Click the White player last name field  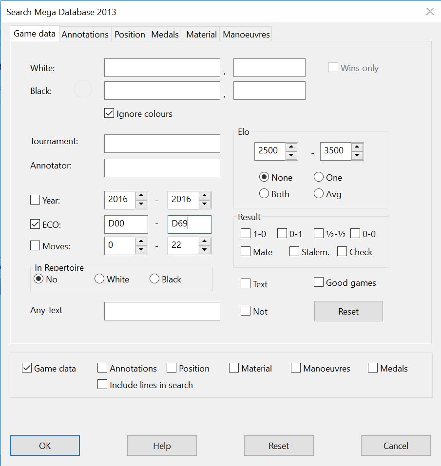click(162, 68)
